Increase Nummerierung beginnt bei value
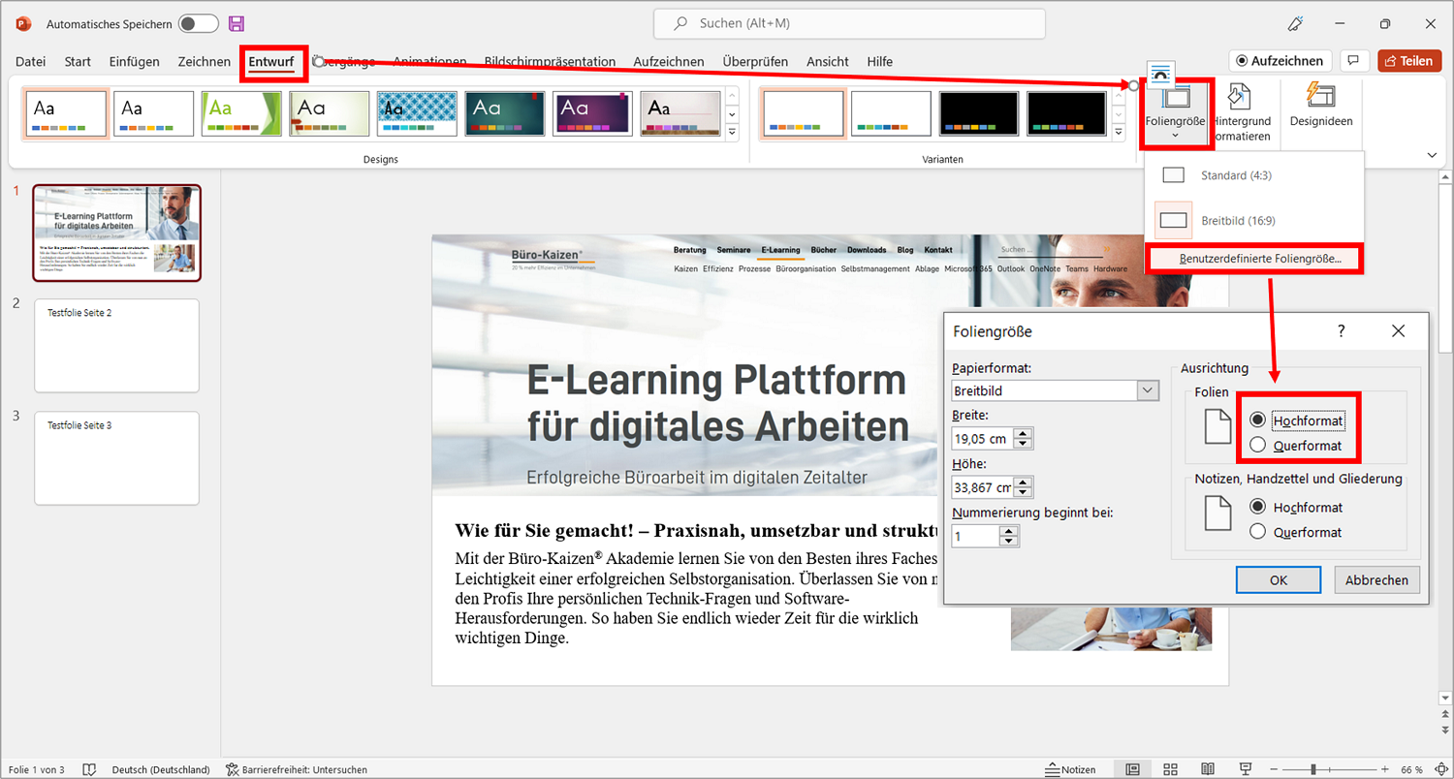The image size is (1454, 779). [1009, 531]
